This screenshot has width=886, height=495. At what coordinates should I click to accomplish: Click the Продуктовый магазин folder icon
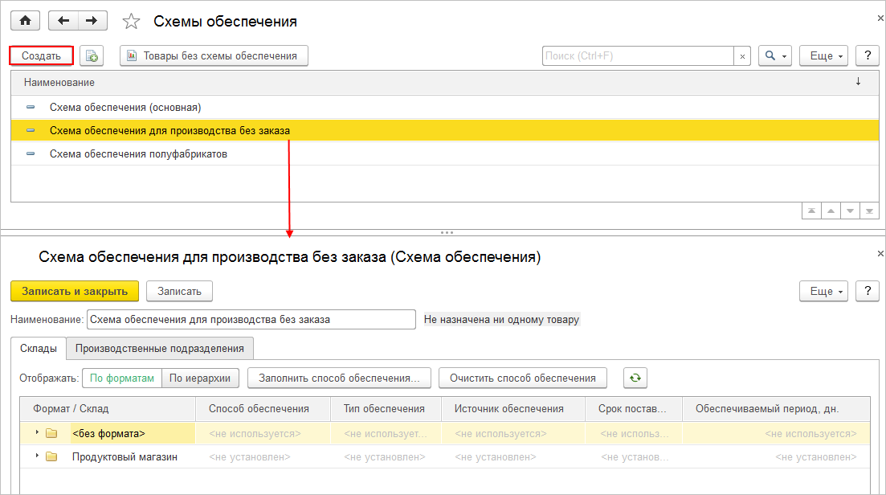[51, 456]
